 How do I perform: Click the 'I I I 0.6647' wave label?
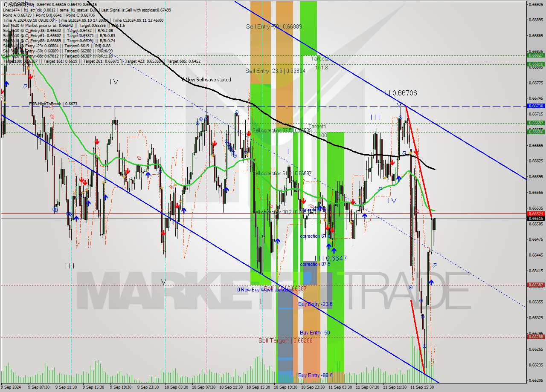[331, 258]
